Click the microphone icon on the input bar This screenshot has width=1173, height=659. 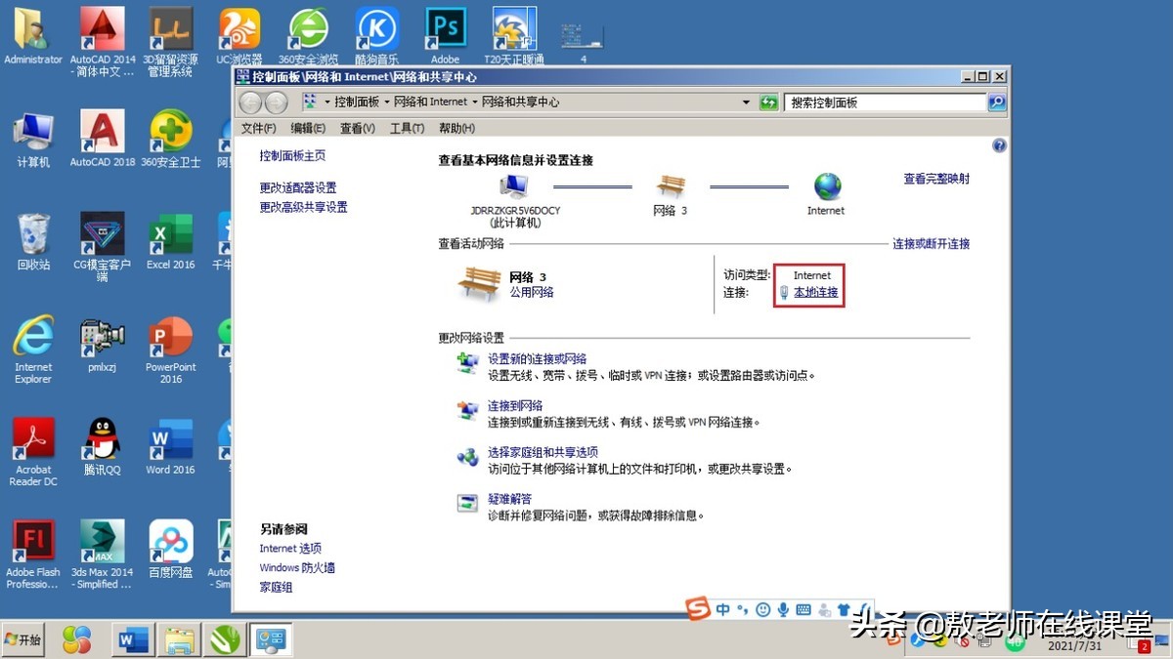point(784,609)
